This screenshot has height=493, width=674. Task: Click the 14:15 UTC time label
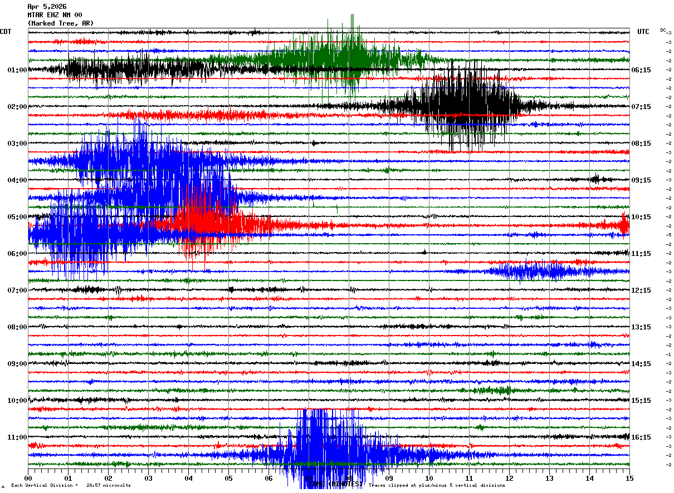click(641, 364)
